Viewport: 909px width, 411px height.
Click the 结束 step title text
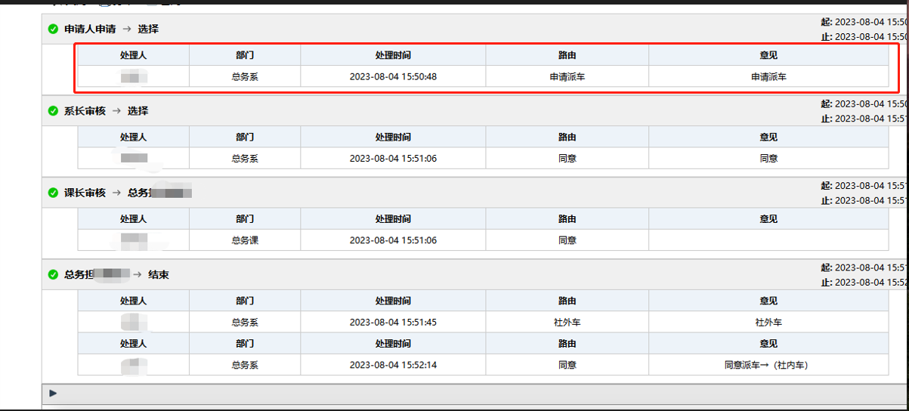pyautogui.click(x=159, y=275)
